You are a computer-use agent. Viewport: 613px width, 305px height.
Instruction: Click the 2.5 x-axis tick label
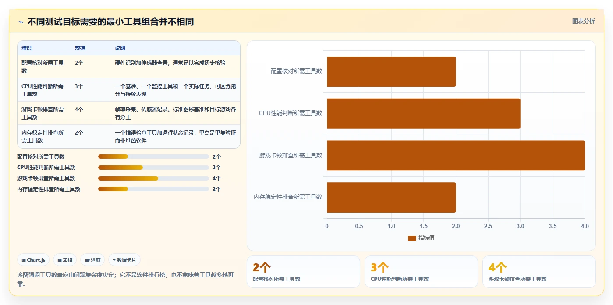coord(488,226)
